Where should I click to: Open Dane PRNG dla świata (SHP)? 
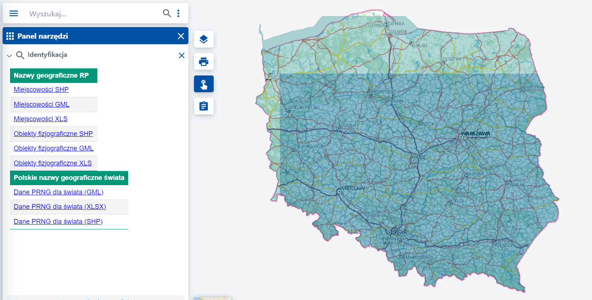(58, 222)
